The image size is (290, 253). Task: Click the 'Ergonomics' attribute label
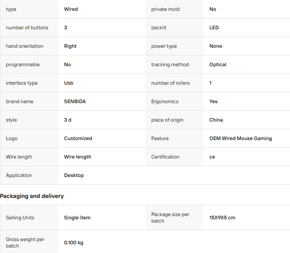point(165,102)
